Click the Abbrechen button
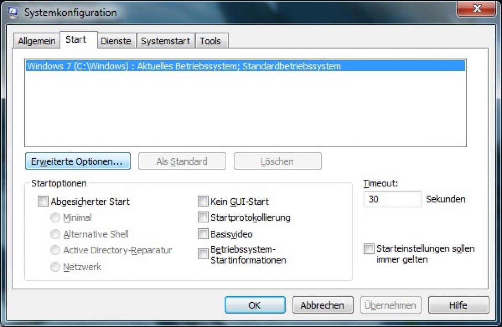This screenshot has height=327, width=502. pos(323,305)
